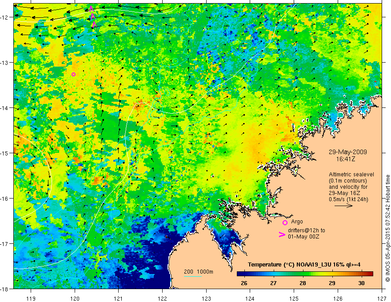Image resolution: width=391 pixels, height=302 pixels.
Task: Click longitude axis label 121
Action: [x=119, y=298]
